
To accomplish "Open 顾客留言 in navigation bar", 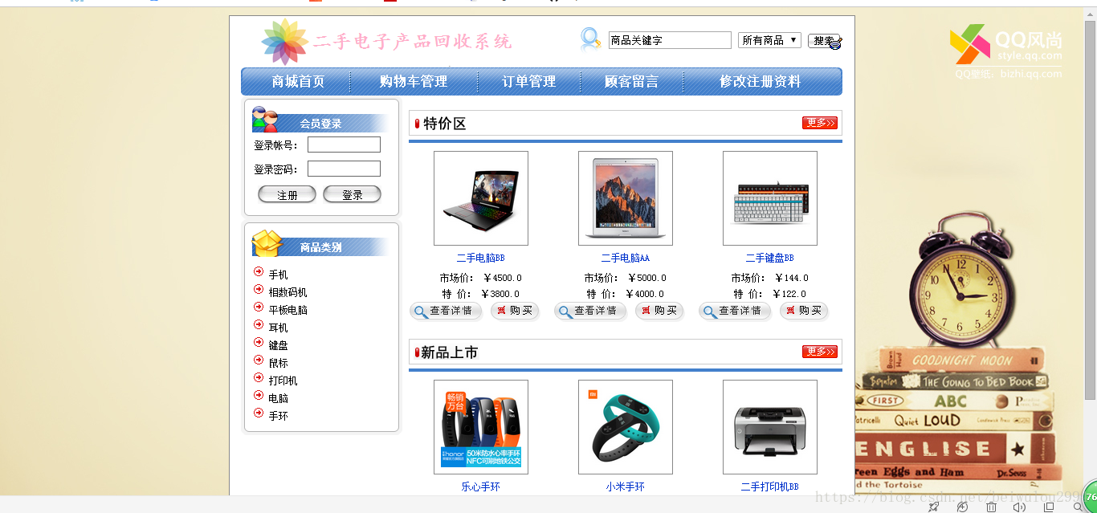I will [631, 82].
